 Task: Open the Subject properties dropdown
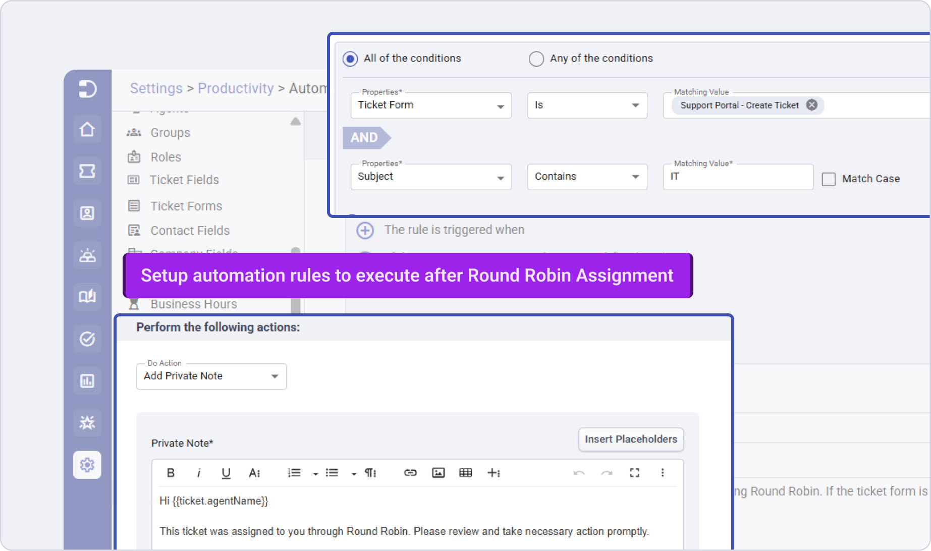point(431,177)
